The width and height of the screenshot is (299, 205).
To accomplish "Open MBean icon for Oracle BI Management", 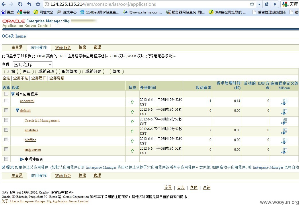I will point(284,122).
